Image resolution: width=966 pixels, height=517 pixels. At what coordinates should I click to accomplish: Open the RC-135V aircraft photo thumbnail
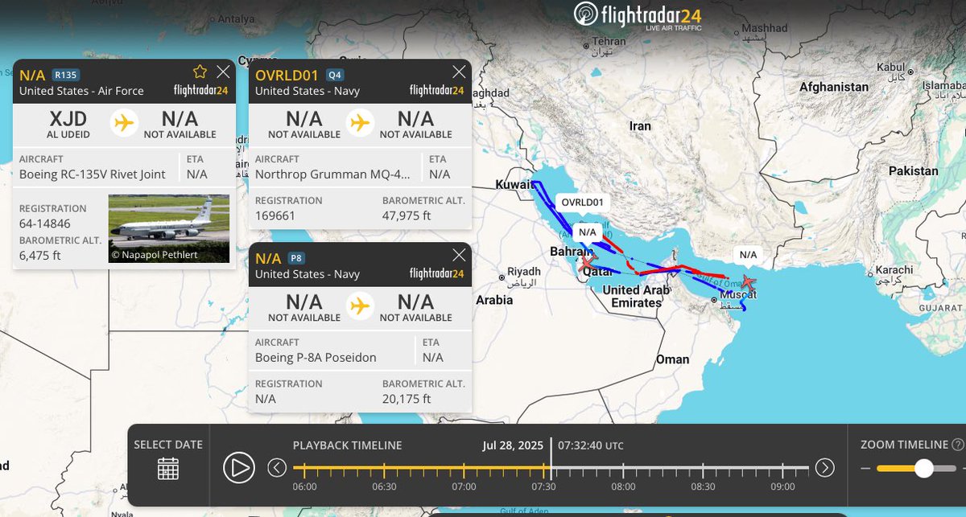pyautogui.click(x=169, y=228)
